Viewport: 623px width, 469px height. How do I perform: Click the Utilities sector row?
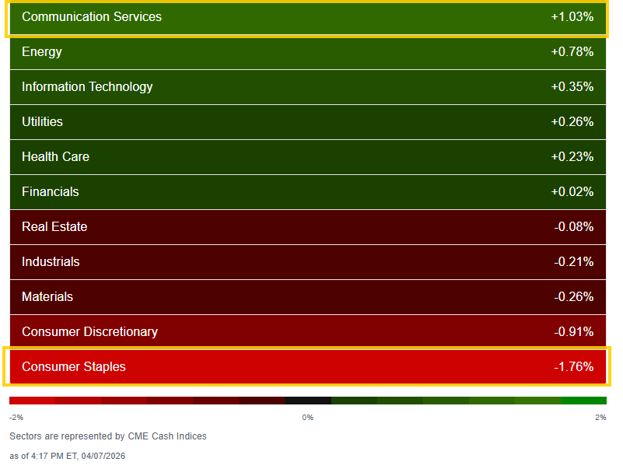pos(307,121)
